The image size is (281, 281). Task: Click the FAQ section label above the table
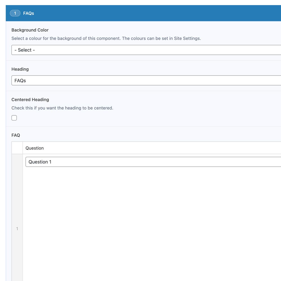[x=15, y=135]
